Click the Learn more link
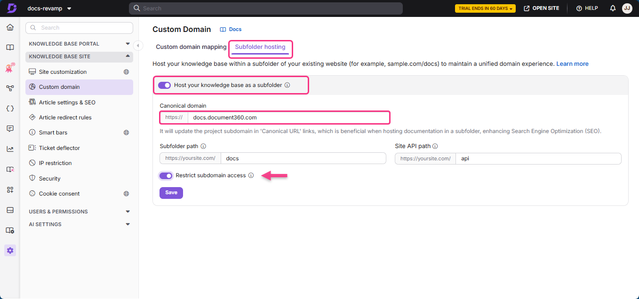 pyautogui.click(x=572, y=64)
